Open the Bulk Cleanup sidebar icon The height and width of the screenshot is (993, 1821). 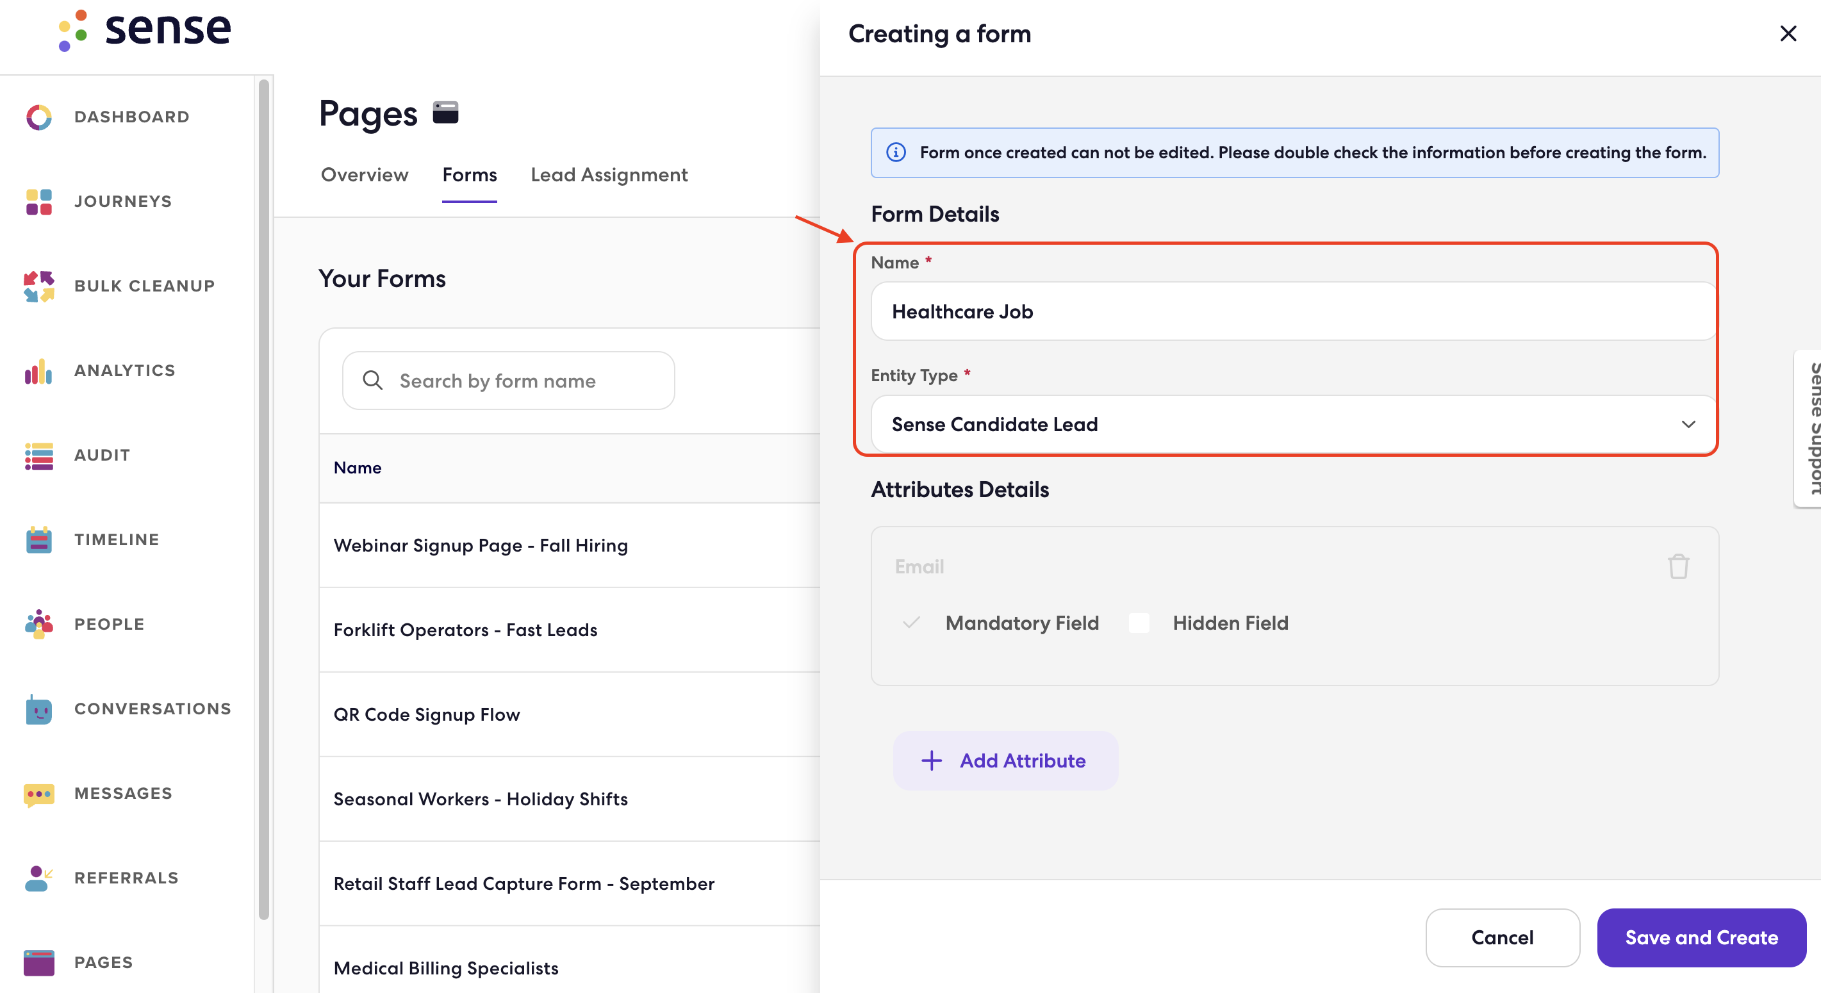pos(39,286)
